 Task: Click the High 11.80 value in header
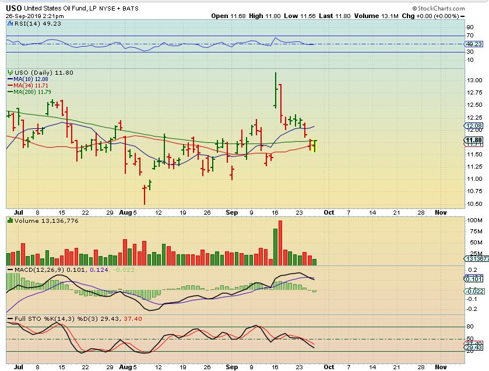click(x=265, y=16)
